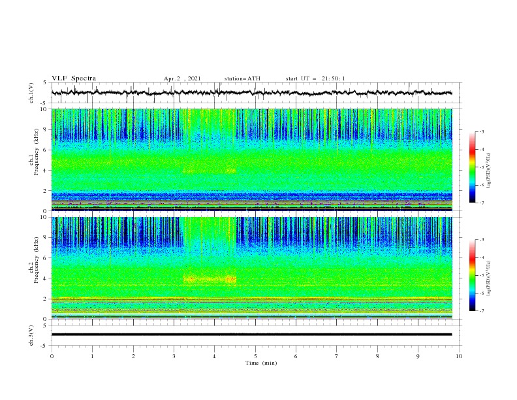517x400 pixels.
Task: Click the 'ch.1(V)' axis label
Action: coord(31,93)
